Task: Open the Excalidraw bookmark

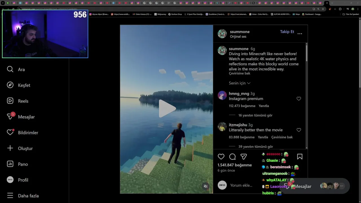Action: (x=215, y=14)
